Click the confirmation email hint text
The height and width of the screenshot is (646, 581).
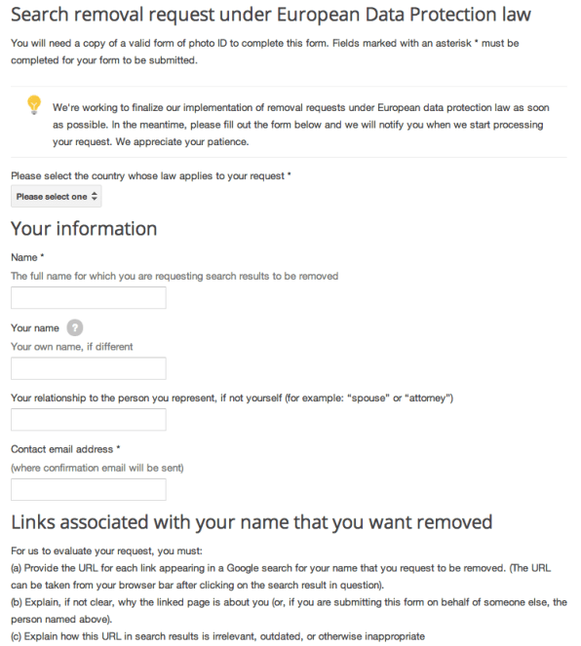point(97,468)
